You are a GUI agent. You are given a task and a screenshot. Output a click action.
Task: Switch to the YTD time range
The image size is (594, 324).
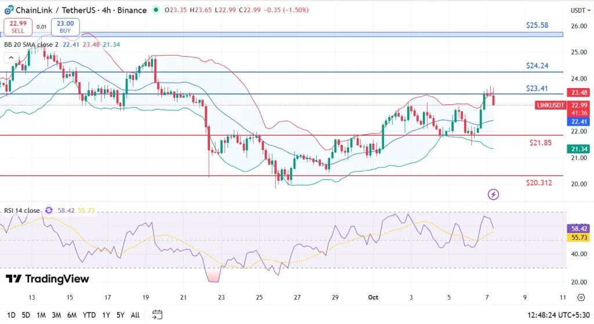(x=89, y=315)
